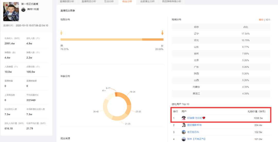
Task: Click the total likes value 100.0w
Action: (x=31, y=72)
